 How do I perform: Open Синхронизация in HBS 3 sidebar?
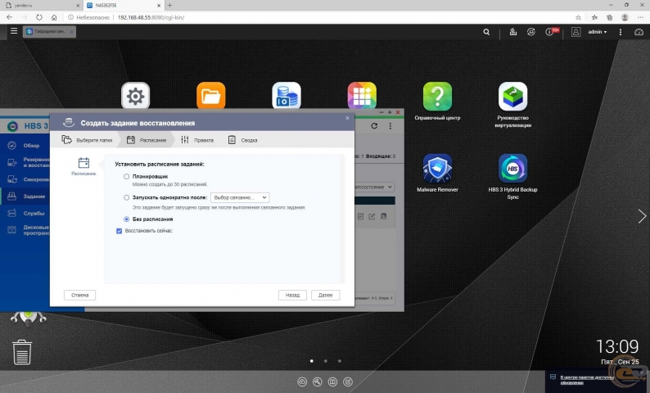25,179
